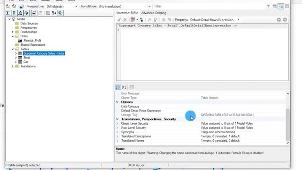Collapse the Model root node
The image size is (302, 170).
pos(9,19)
